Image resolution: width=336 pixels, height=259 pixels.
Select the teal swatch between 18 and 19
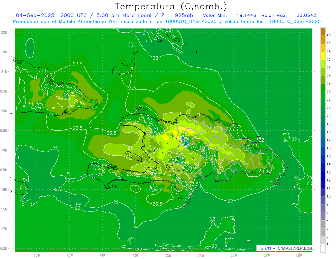click(323, 128)
